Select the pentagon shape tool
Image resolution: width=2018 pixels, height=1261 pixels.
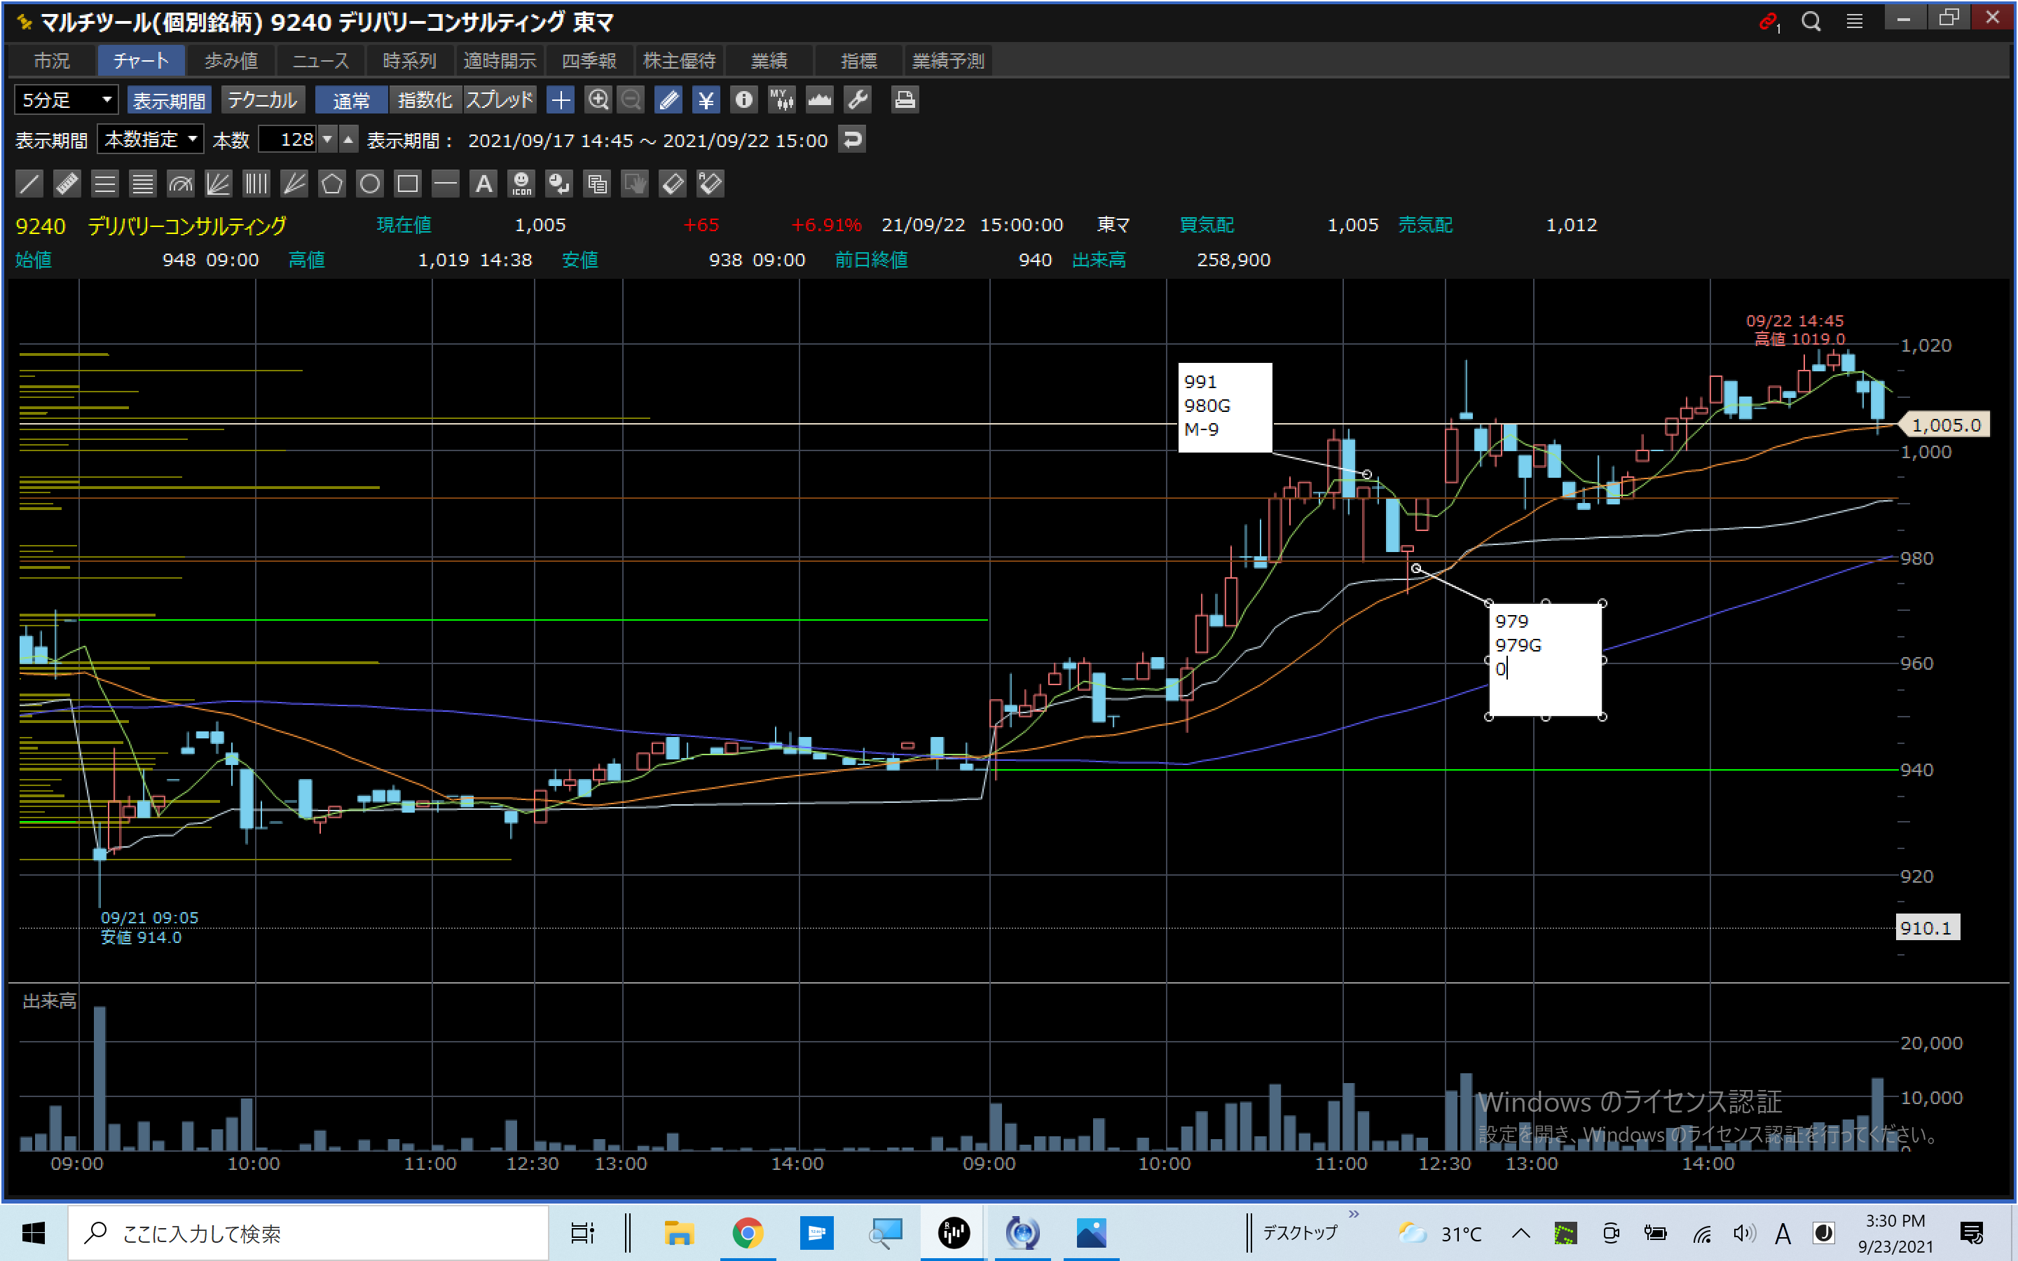click(332, 184)
